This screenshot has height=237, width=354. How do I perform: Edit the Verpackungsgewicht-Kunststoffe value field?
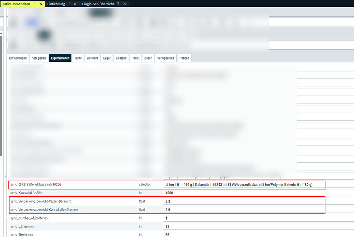[244, 210]
